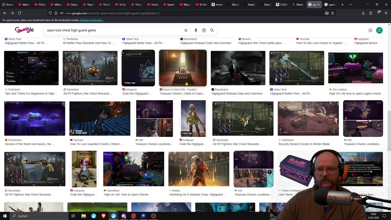This screenshot has height=220, width=391.
Task: Open 'Treasure Chests | Clash of Clans' result
Action: 182,94
